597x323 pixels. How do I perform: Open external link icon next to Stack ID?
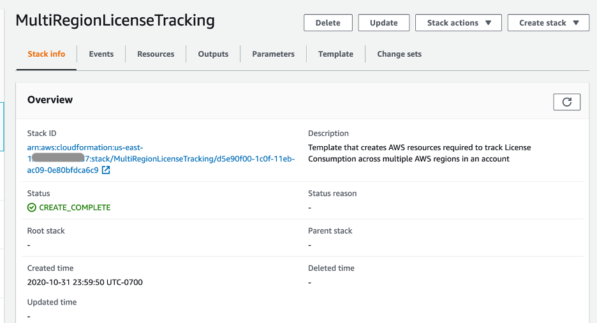pyautogui.click(x=106, y=170)
